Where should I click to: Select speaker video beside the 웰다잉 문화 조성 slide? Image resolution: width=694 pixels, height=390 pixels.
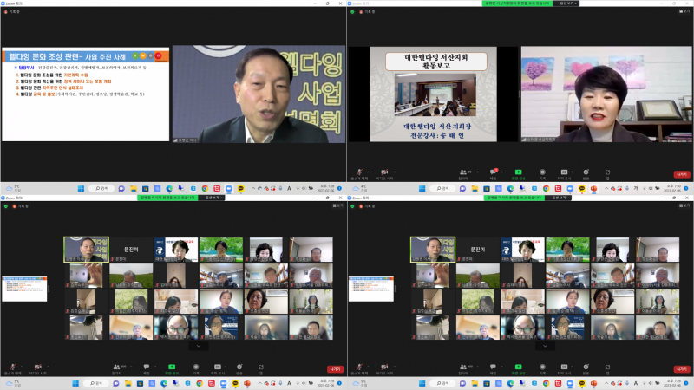[259, 94]
